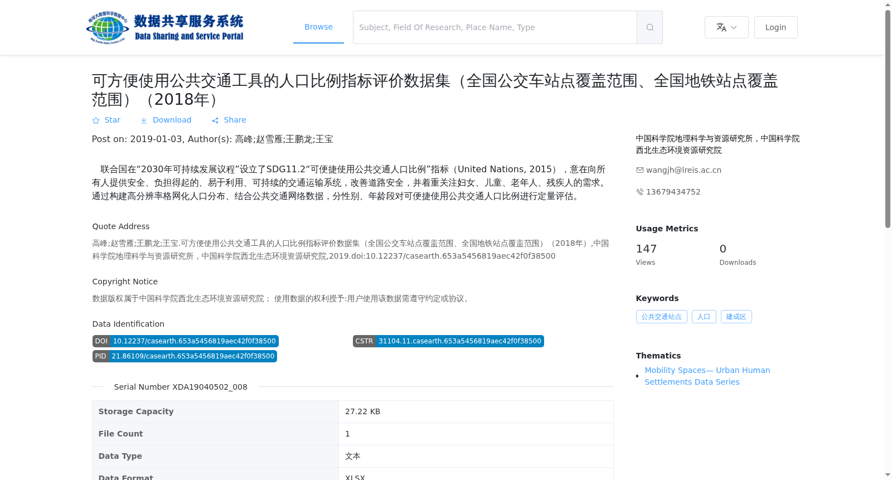Image resolution: width=892 pixels, height=480 pixels.
Task: Open Mobility Spaces Urban Human Settlements link
Action: tap(707, 376)
